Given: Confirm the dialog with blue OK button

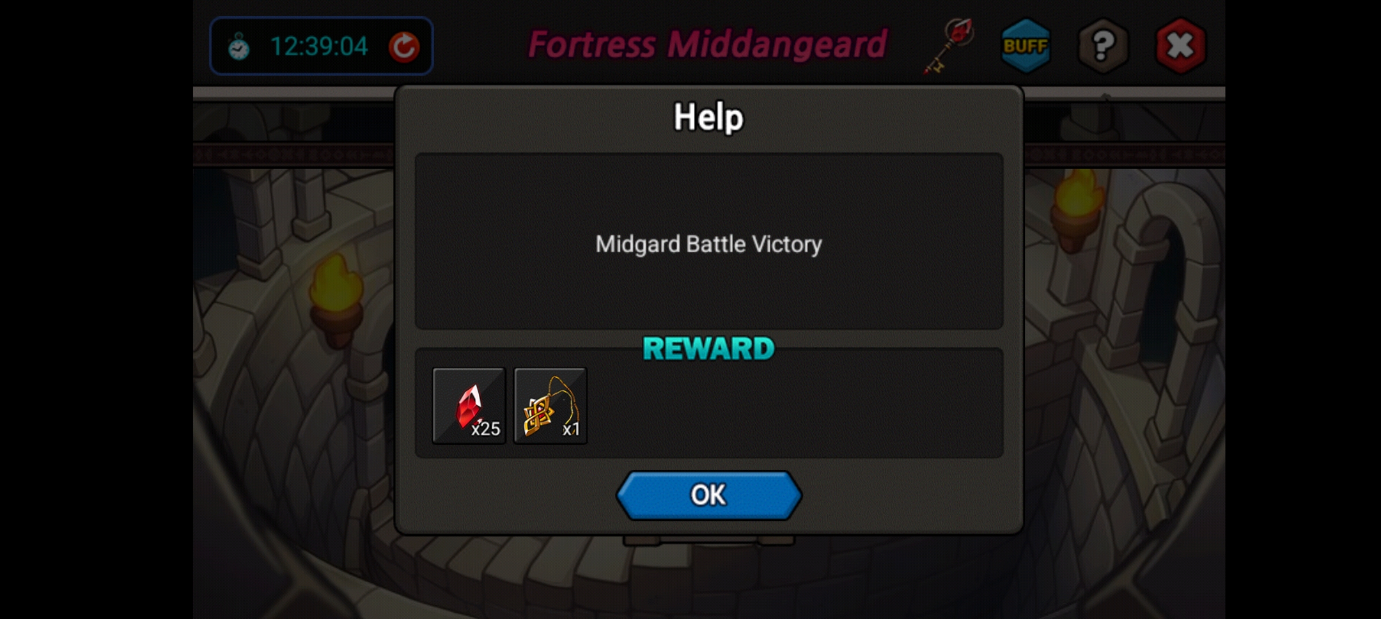Looking at the screenshot, I should [709, 495].
